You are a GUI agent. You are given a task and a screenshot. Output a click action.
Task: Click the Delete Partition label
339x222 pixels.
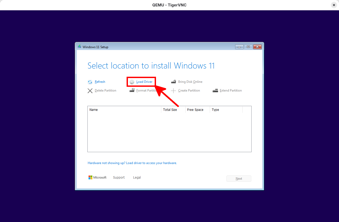[x=105, y=90]
